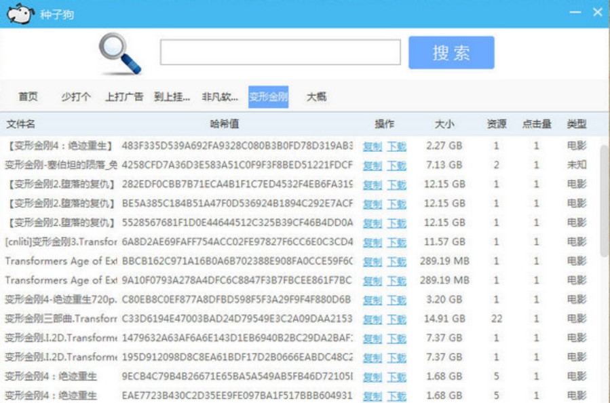Image resolution: width=610 pixels, height=403 pixels.
Task: Click 复制 for hash starting 55285676
Action: pos(373,223)
